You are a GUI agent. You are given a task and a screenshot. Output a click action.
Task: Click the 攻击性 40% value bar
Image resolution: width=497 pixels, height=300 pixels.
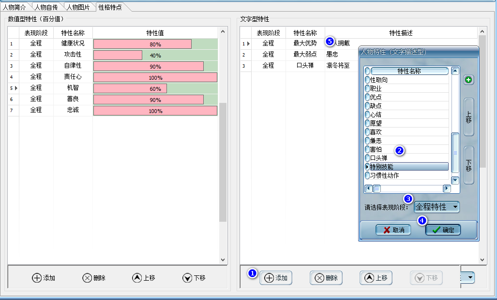[x=155, y=56]
